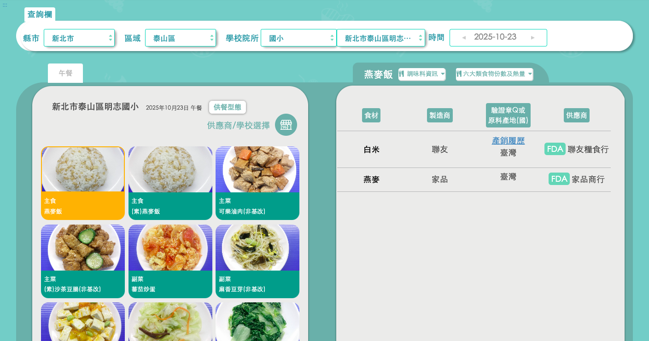
Task: Click the utensil icon on 調味料資訊
Action: (x=402, y=74)
